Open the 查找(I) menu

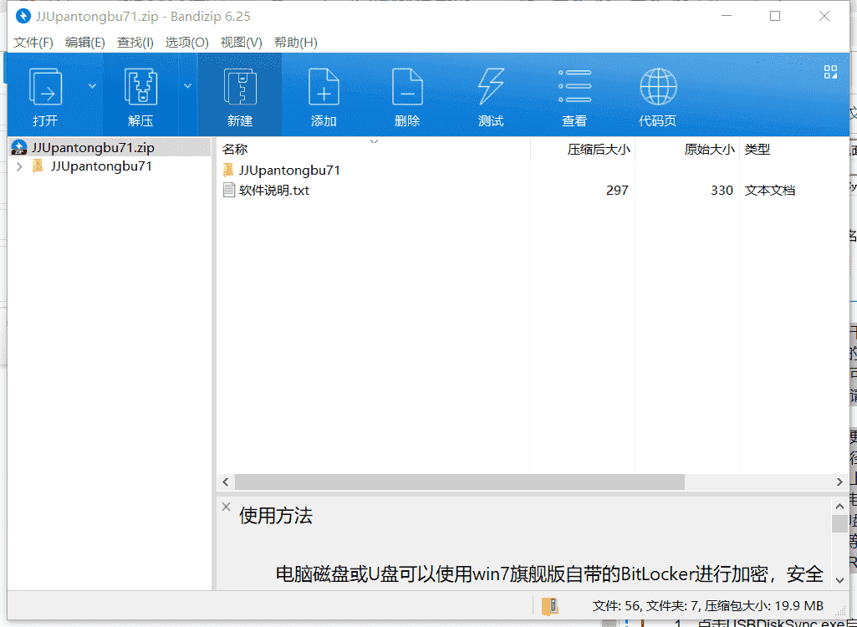click(135, 43)
